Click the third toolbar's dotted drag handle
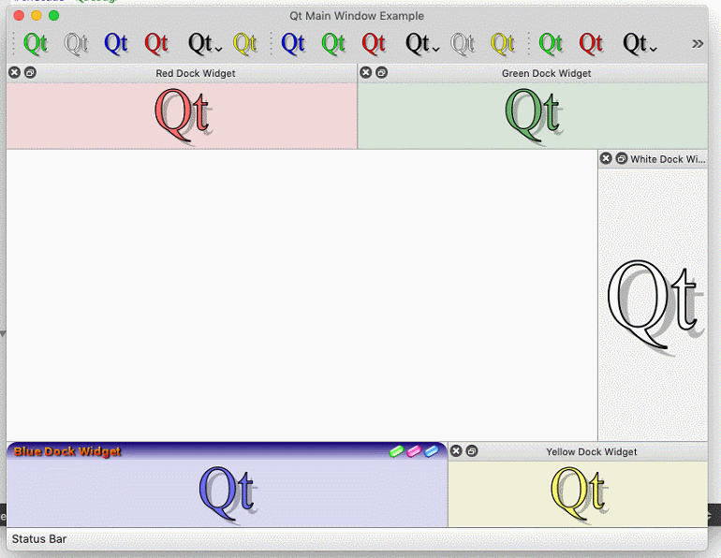Viewport: 721px width, 558px height. click(529, 44)
